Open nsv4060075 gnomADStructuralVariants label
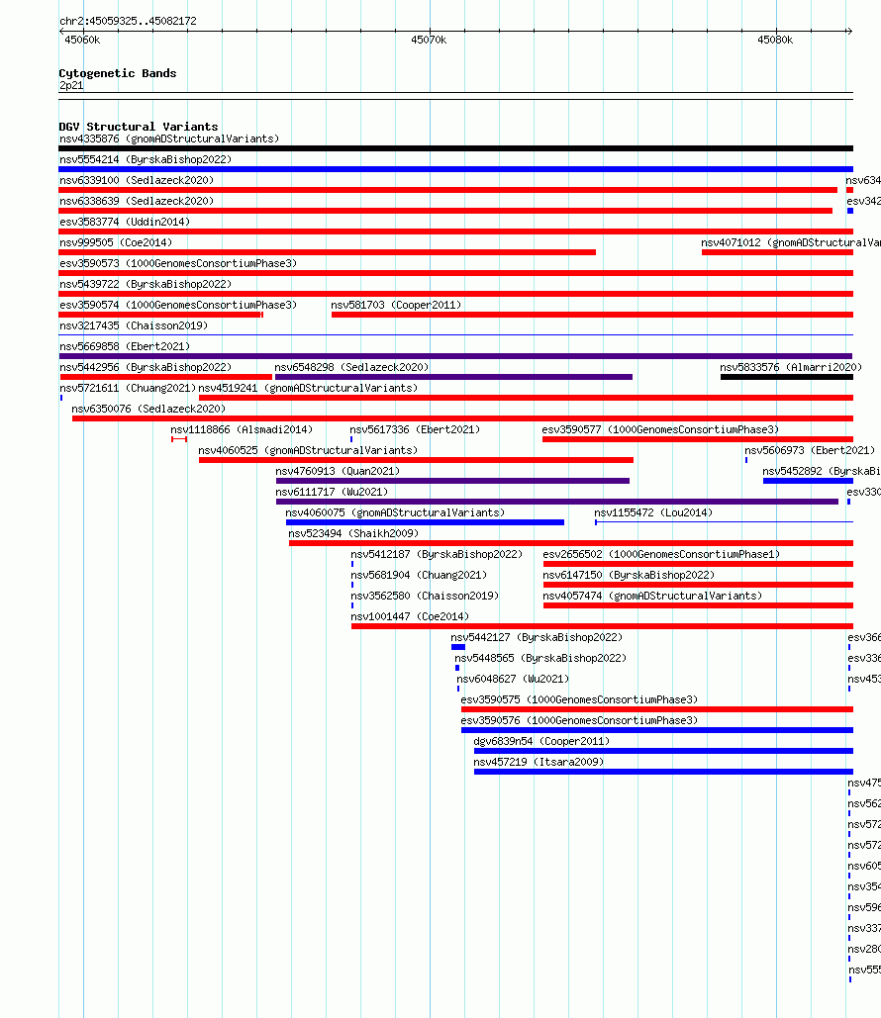 click(395, 512)
